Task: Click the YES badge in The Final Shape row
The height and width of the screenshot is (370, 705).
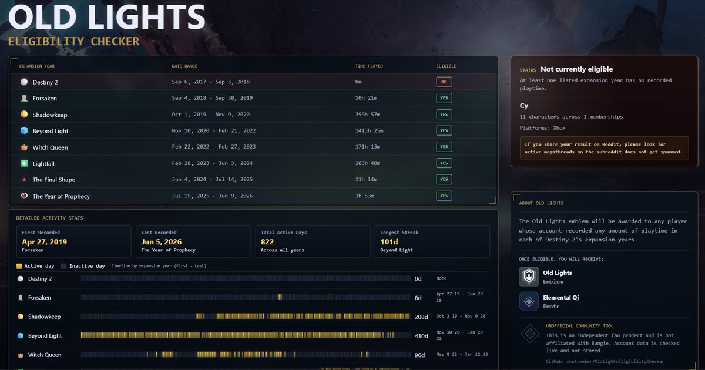Action: (x=444, y=179)
